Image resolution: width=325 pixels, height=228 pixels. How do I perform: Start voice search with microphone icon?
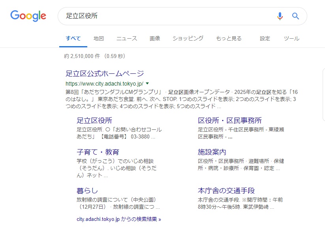[280, 16]
